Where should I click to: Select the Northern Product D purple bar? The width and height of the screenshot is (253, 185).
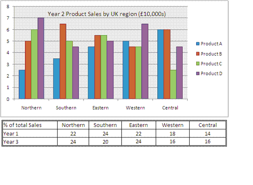click(x=41, y=58)
